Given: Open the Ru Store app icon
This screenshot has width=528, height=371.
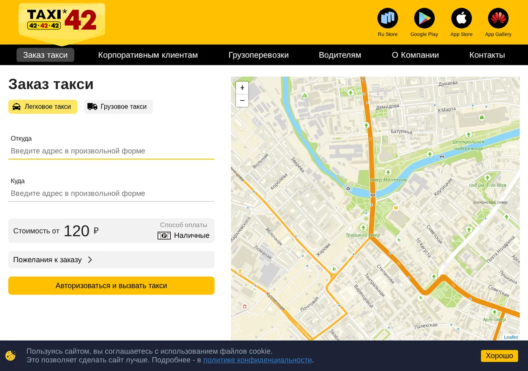Looking at the screenshot, I should [388, 18].
